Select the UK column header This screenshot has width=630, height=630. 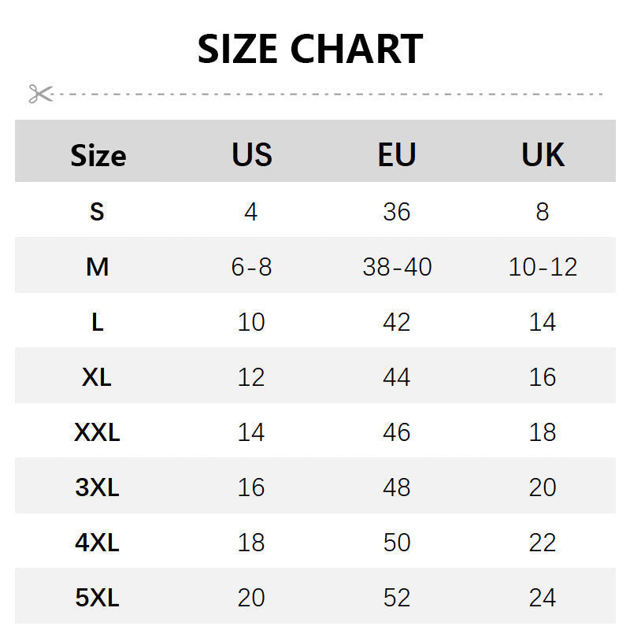(x=543, y=154)
